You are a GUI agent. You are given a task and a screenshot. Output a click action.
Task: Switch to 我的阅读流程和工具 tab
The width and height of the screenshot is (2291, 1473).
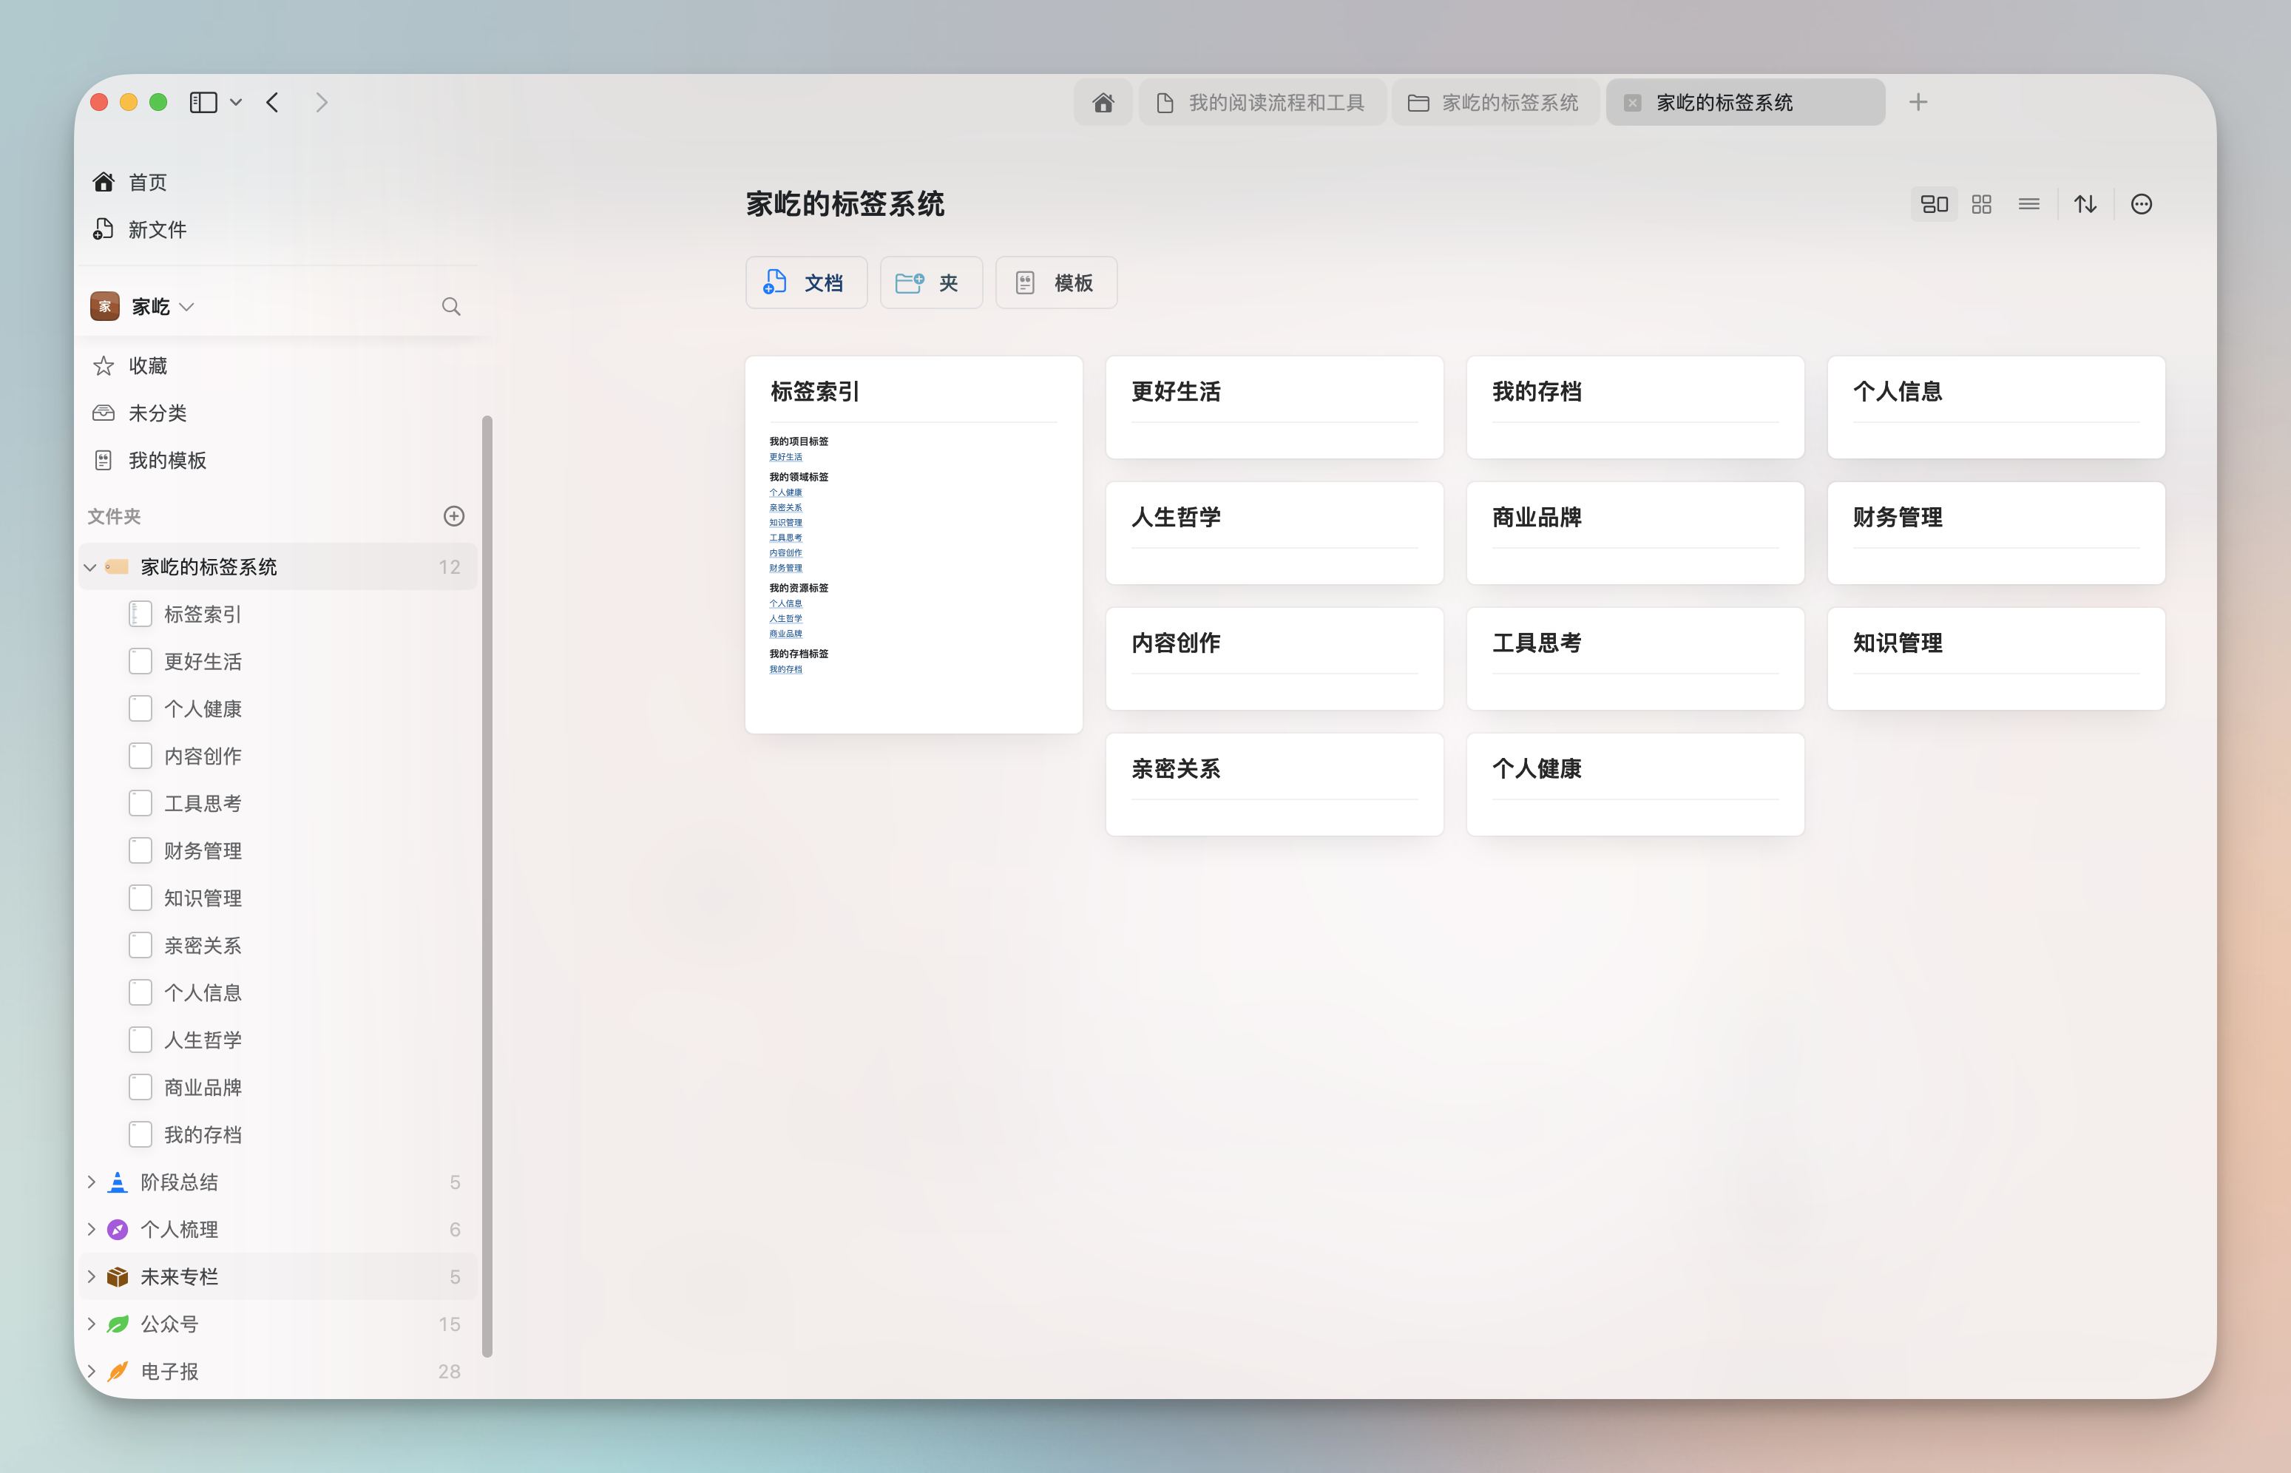tap(1262, 102)
